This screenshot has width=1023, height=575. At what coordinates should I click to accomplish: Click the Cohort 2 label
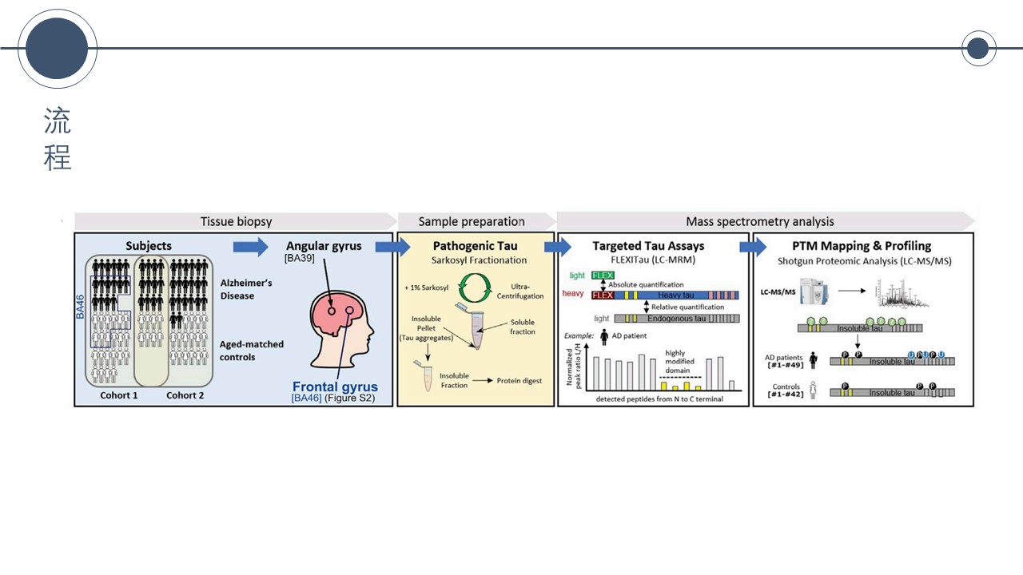[185, 395]
